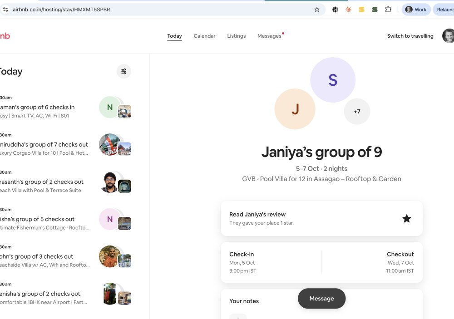Image resolution: width=454 pixels, height=319 pixels.
Task: Click the S guest avatar
Action: 333,80
